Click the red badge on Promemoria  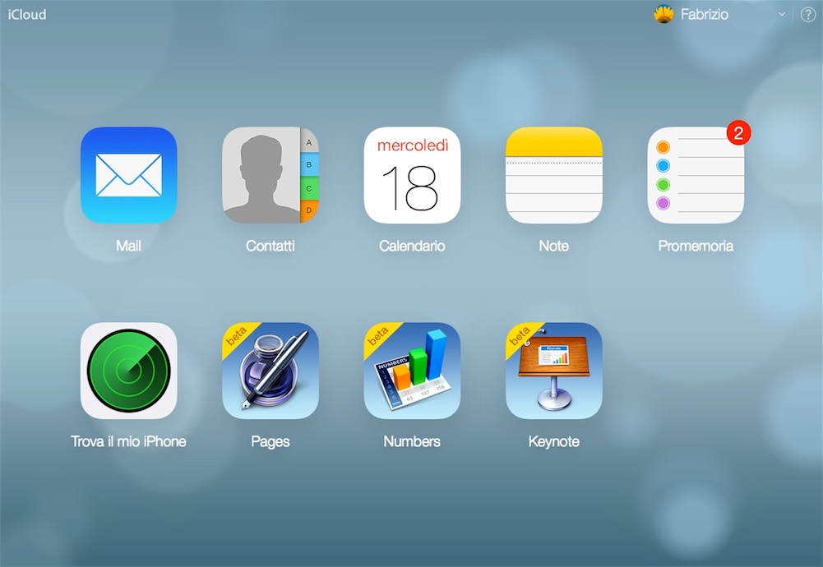(x=738, y=132)
